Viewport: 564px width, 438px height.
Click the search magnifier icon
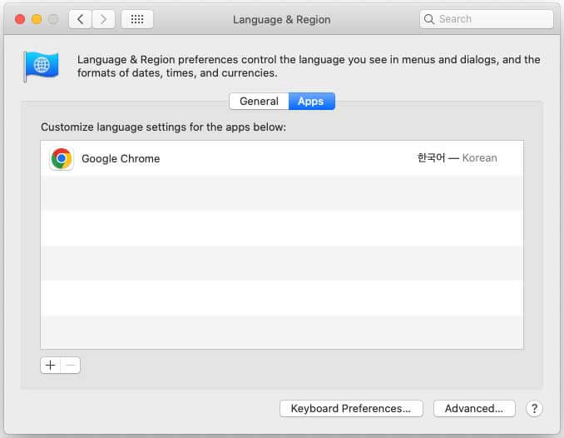428,19
